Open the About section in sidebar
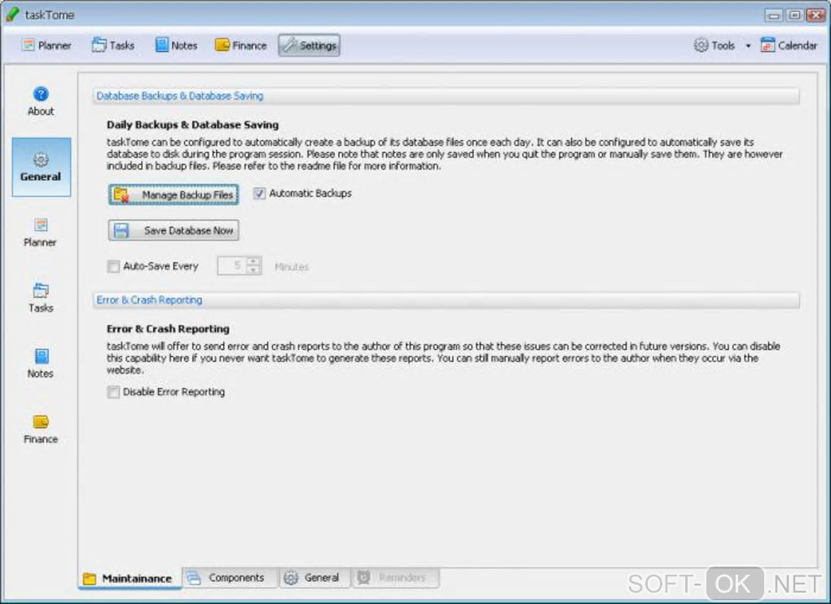The image size is (831, 604). pos(41,101)
